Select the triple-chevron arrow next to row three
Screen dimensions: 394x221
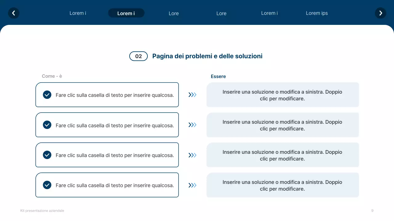193,155
